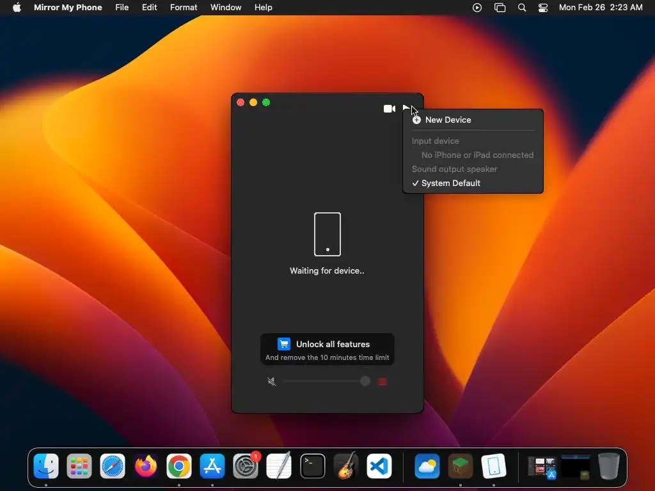
Task: Click the Unlock all features button
Action: click(327, 349)
